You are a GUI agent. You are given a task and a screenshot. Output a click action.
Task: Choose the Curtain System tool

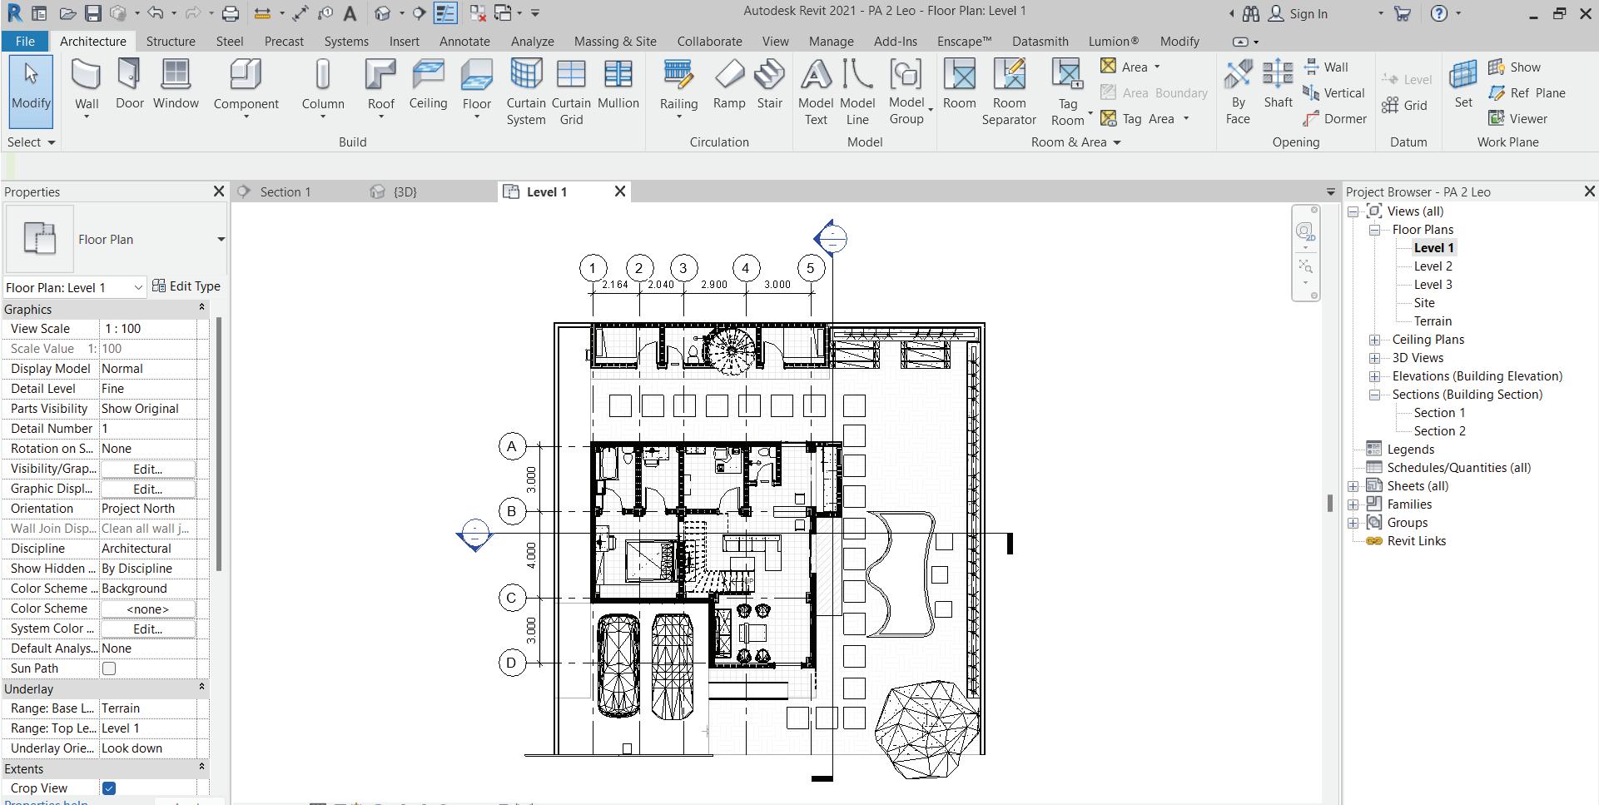pos(526,92)
